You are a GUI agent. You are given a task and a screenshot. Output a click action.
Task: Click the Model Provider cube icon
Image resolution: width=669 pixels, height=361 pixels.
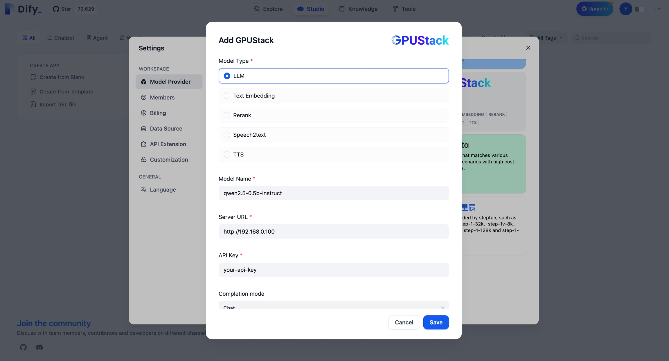point(143,82)
